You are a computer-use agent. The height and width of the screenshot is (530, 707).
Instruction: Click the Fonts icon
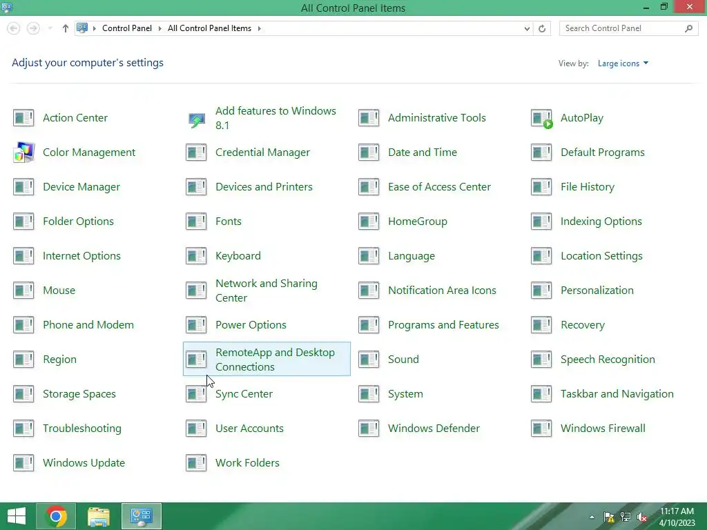pos(196,222)
